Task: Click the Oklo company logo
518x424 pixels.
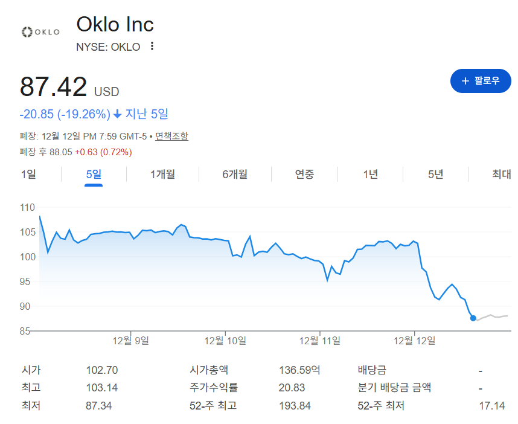Action: point(40,31)
